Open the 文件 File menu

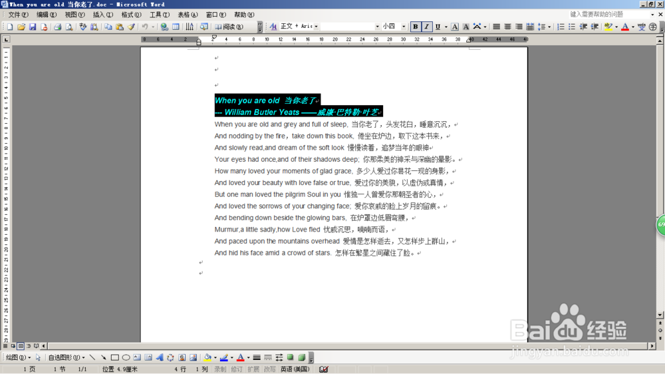pos(19,15)
